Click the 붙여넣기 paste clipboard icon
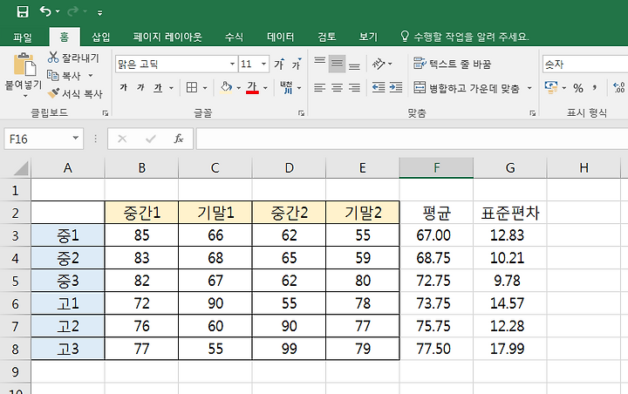 coord(24,65)
